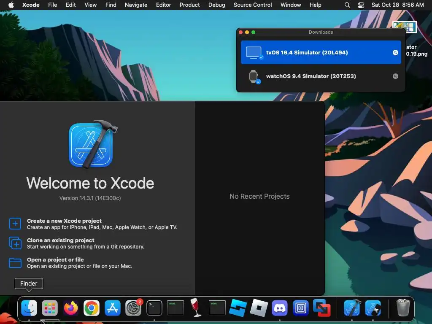The width and height of the screenshot is (432, 324).
Task: Minimize the Downloads window
Action: (x=247, y=32)
